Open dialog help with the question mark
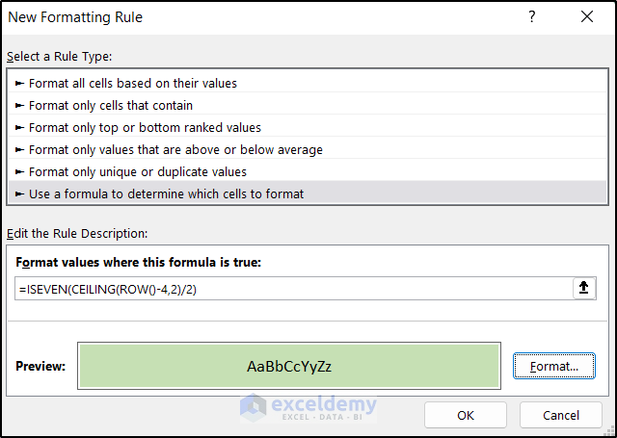The image size is (617, 438). click(532, 17)
